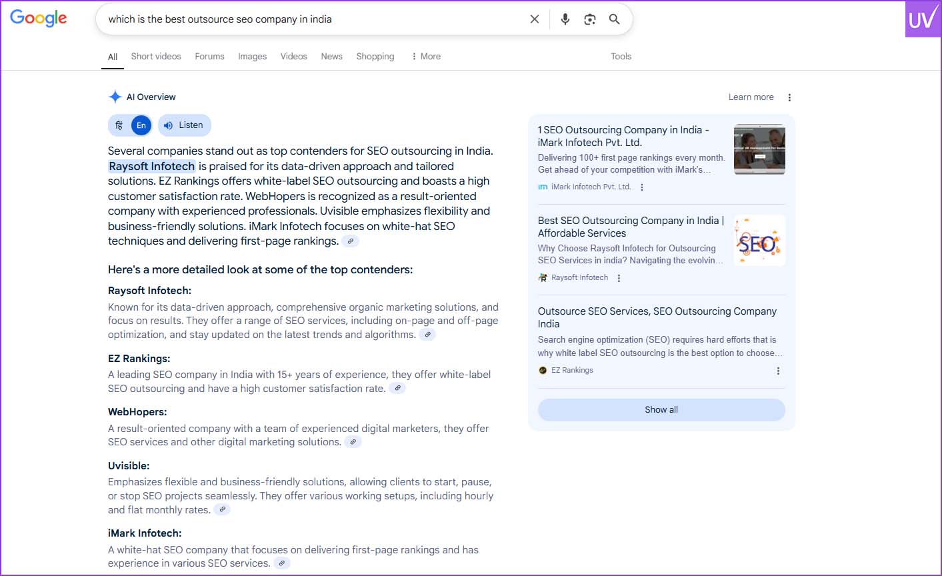Click the 'Raysoft Infotech:' heading
This screenshot has height=576, width=942.
pyautogui.click(x=149, y=291)
